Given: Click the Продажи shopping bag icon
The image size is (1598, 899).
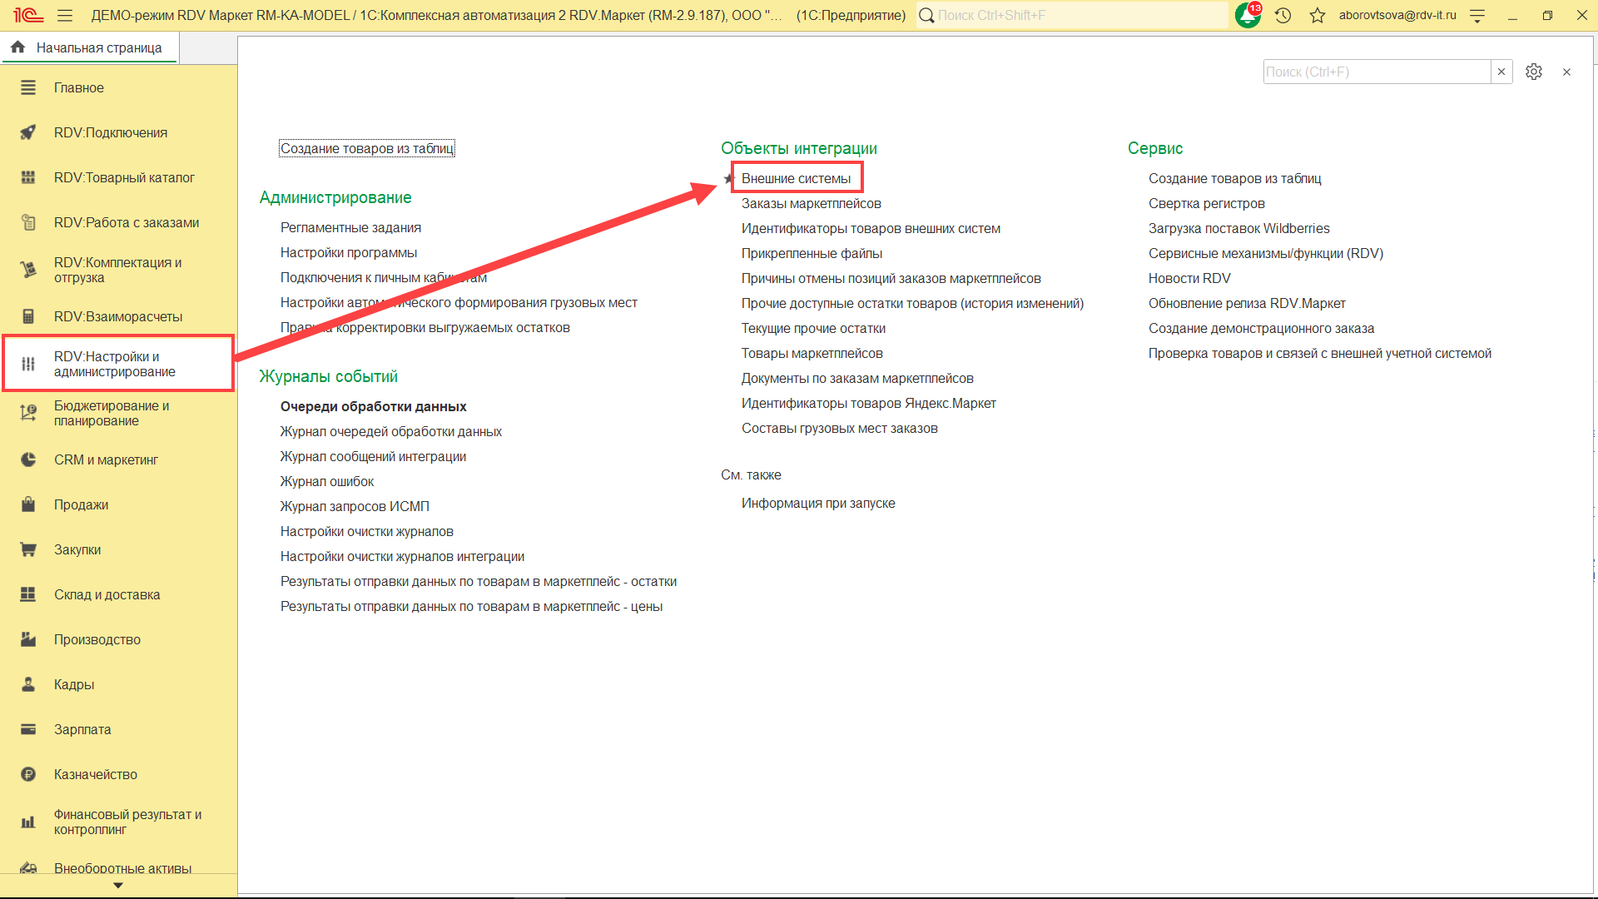Looking at the screenshot, I should [x=28, y=504].
